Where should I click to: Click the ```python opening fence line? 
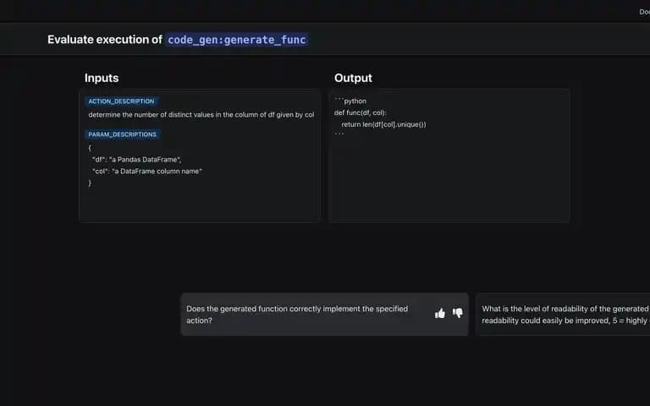[x=350, y=101]
